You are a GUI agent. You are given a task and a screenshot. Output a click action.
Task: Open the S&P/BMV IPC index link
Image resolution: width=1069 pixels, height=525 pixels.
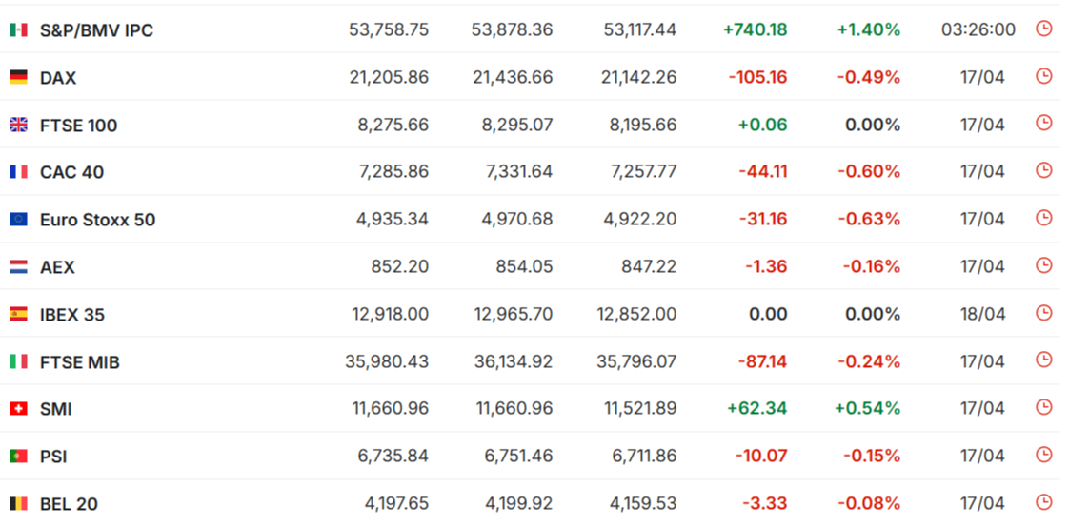(x=96, y=30)
